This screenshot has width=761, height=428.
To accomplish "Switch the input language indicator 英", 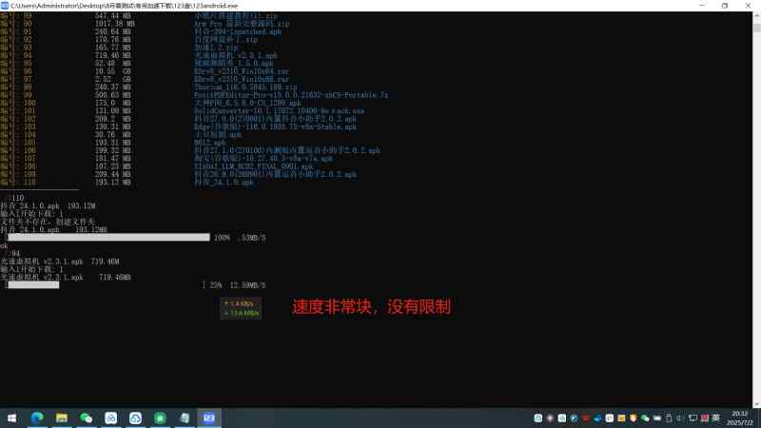I will (716, 418).
